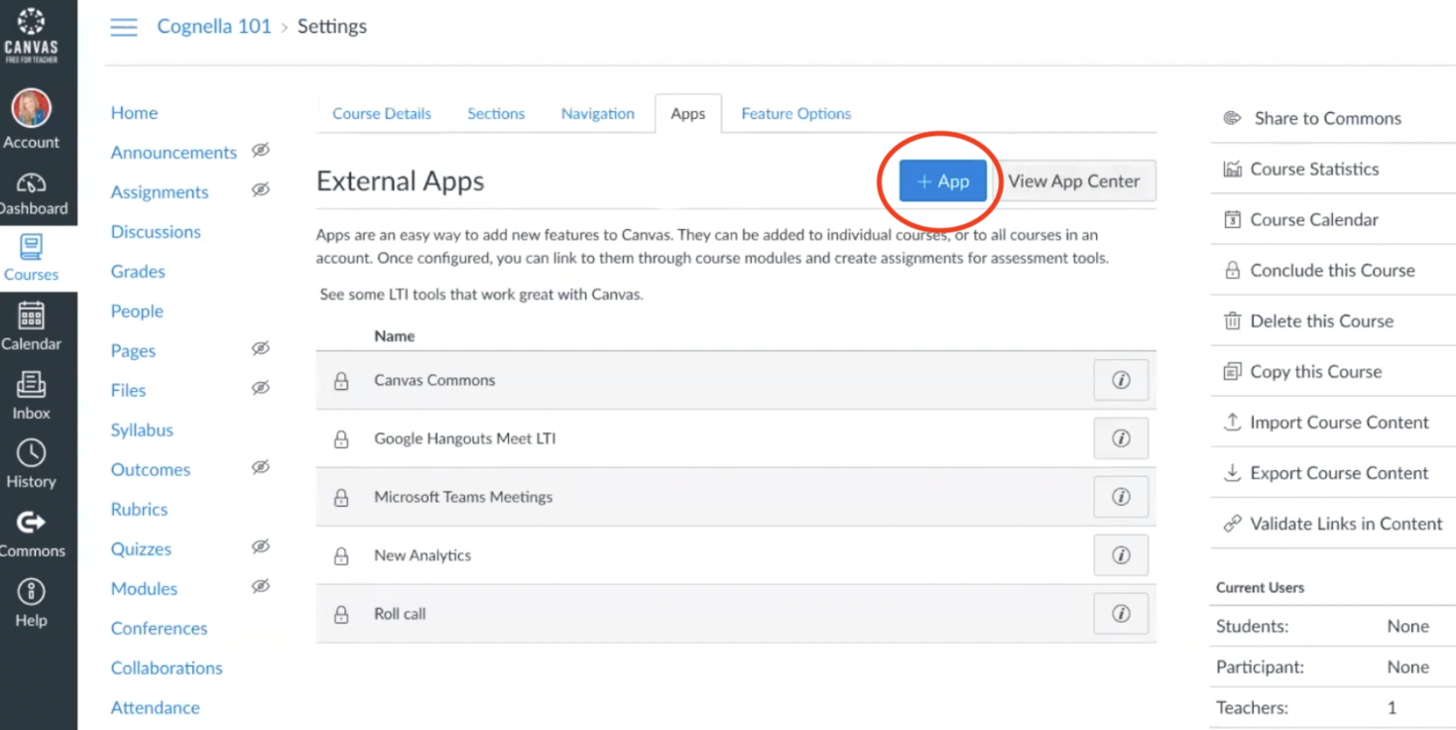
Task: Open Syllabus in course menu
Action: (142, 429)
